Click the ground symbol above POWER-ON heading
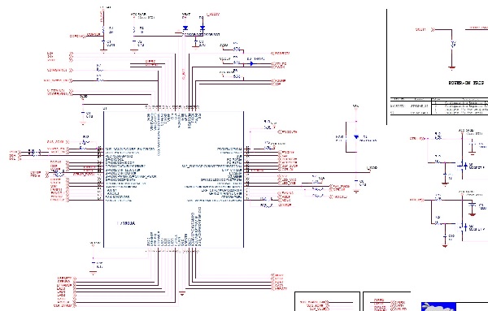The height and width of the screenshot is (311, 488). (x=452, y=67)
